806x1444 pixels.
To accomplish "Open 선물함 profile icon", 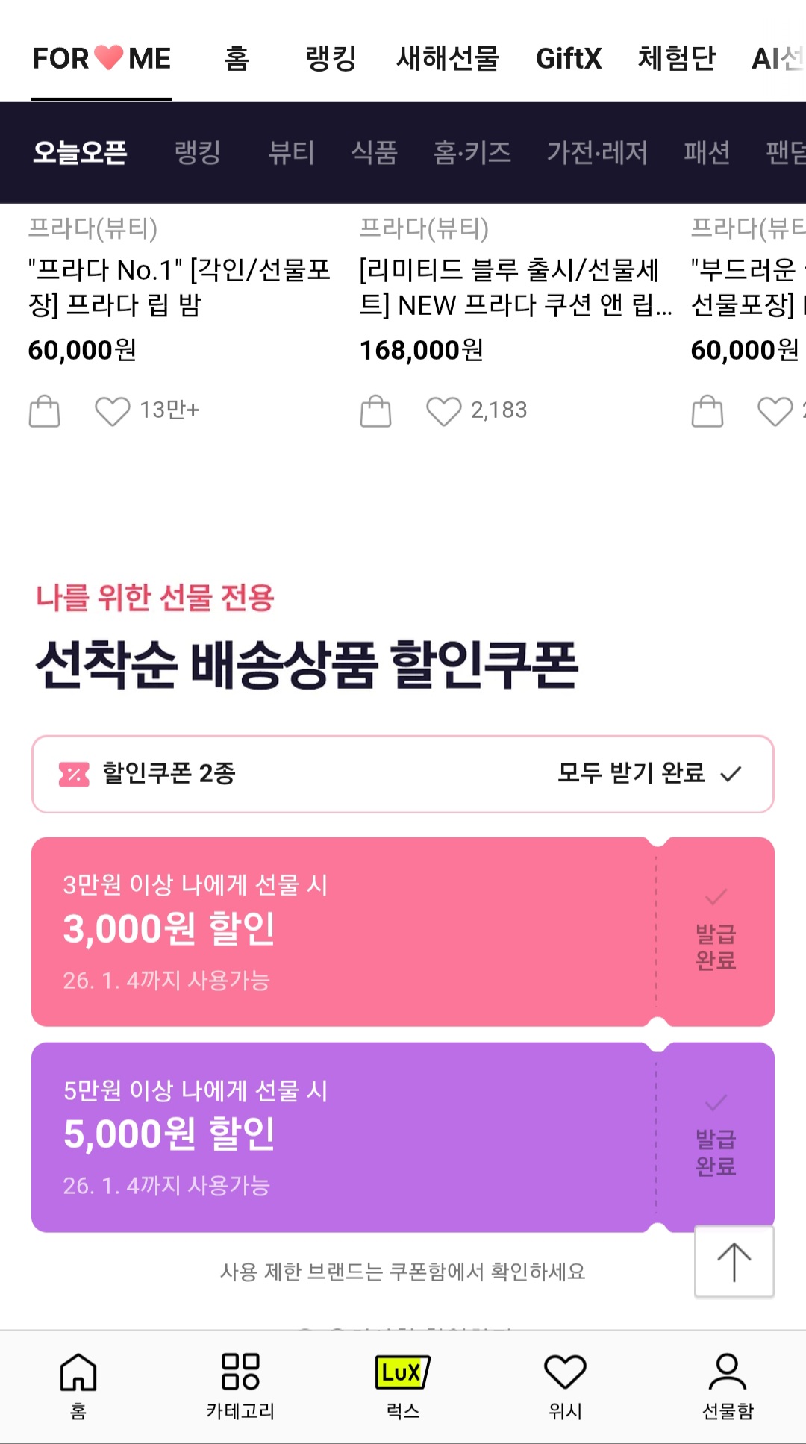I will (x=728, y=1385).
